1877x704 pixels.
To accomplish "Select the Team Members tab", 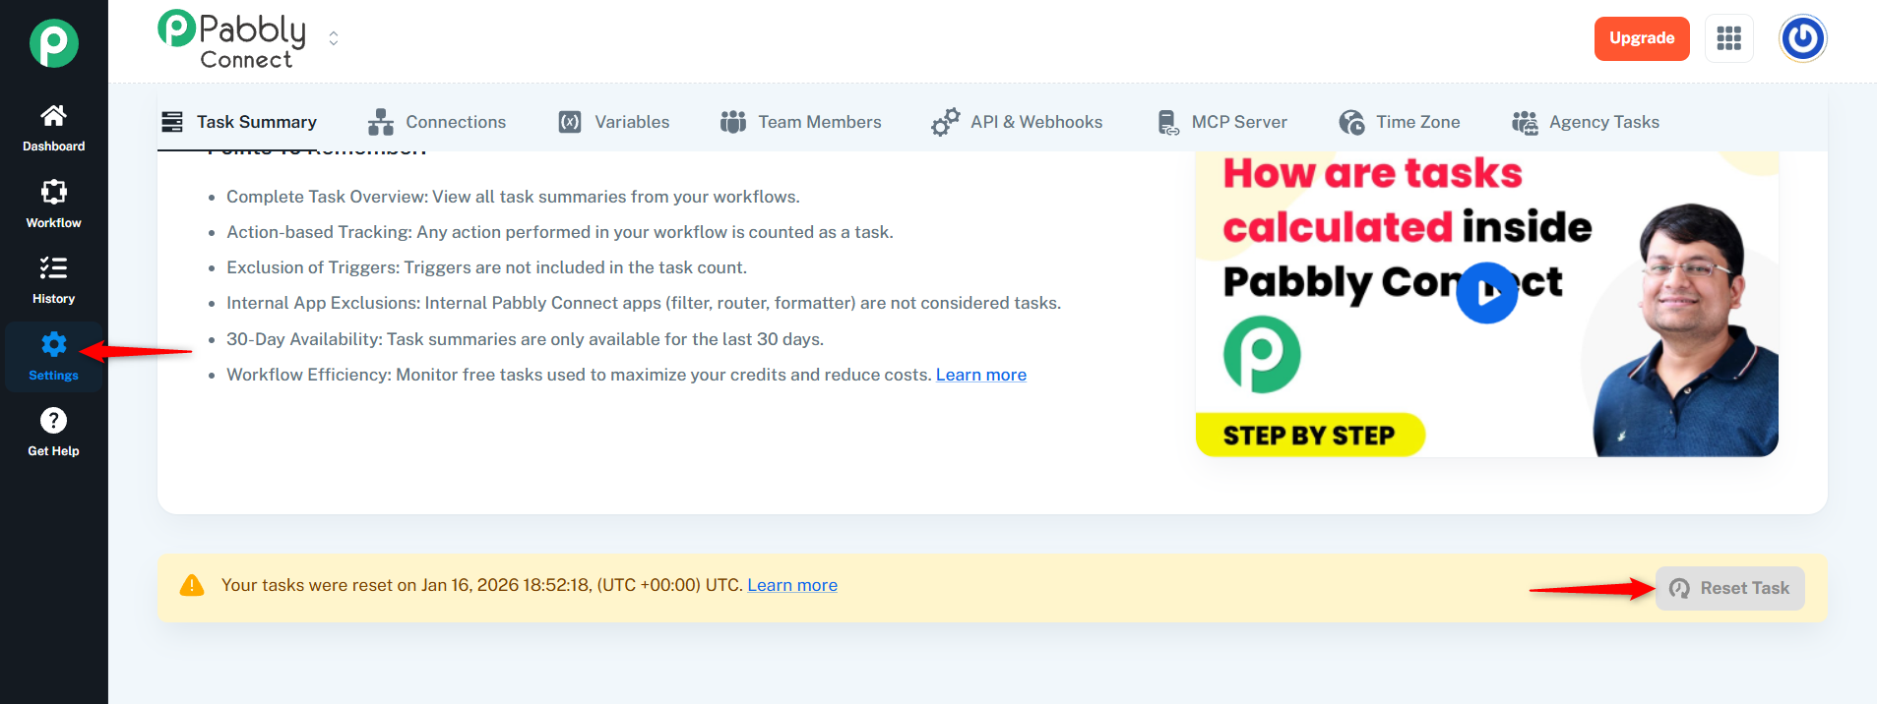I will [x=801, y=122].
